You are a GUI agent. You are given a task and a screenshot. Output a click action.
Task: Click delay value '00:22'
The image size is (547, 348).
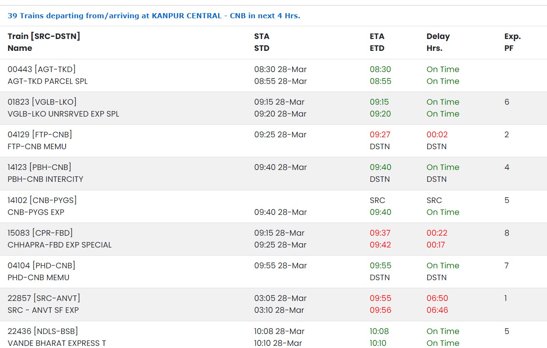pos(437,233)
